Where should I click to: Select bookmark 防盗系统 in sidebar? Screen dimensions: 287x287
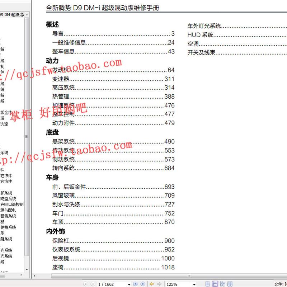pyautogui.click(x=8, y=199)
